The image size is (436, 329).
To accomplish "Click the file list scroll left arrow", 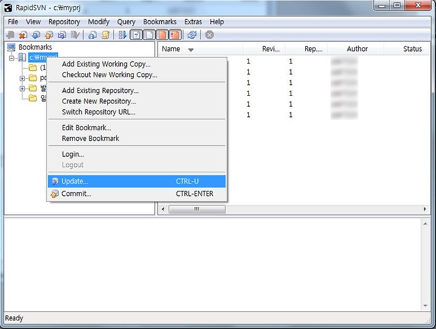I will 163,209.
